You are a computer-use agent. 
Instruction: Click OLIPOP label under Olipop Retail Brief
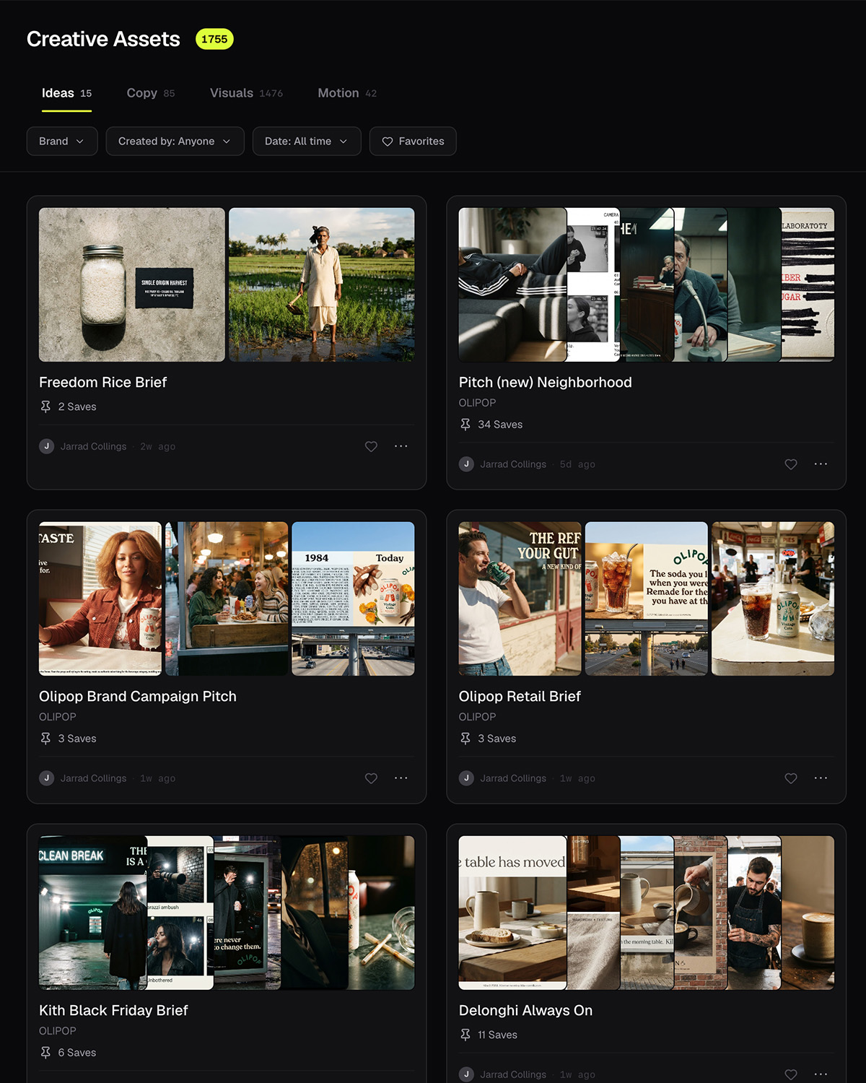pyautogui.click(x=477, y=717)
